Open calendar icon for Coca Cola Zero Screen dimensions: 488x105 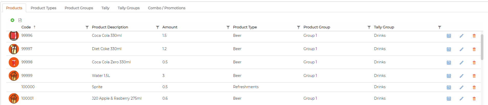[x=449, y=63]
